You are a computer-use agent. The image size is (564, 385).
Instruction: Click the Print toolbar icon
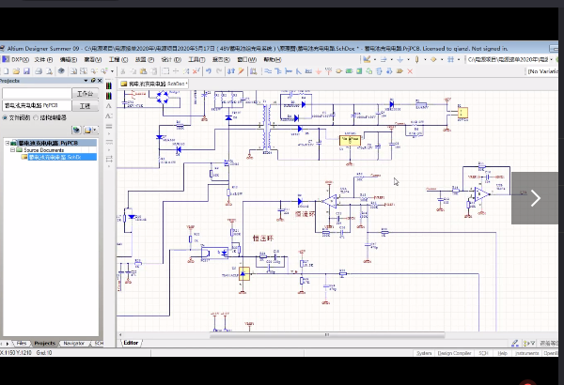click(x=39, y=71)
